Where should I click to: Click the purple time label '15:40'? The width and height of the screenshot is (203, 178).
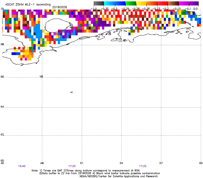click(22, 166)
